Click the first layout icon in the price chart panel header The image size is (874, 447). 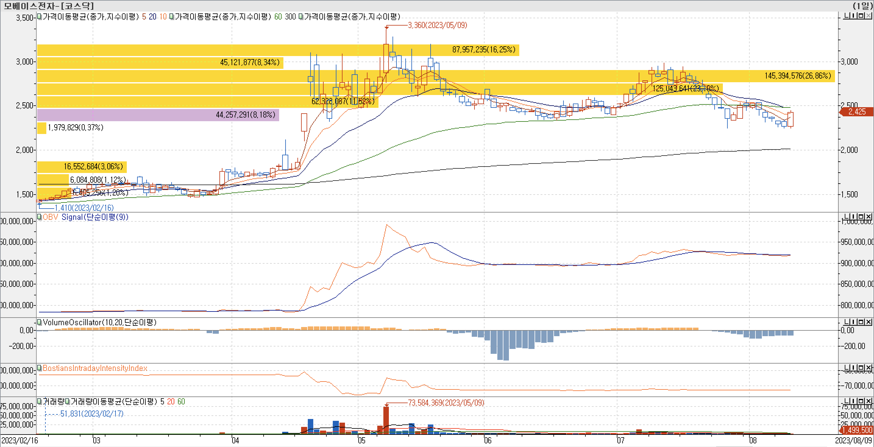coord(847,16)
